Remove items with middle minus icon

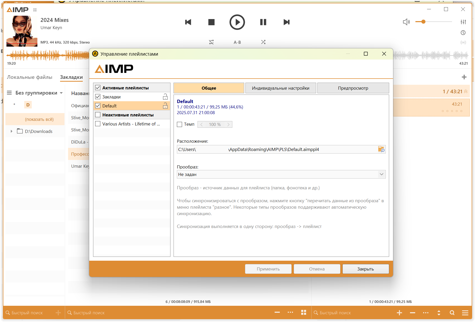click(277, 312)
